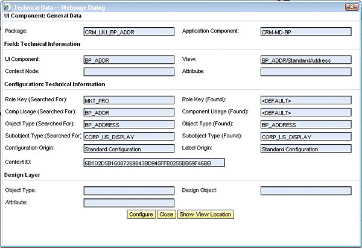Click the Design Layer Attribute field
The image size is (362, 249).
click(x=129, y=203)
